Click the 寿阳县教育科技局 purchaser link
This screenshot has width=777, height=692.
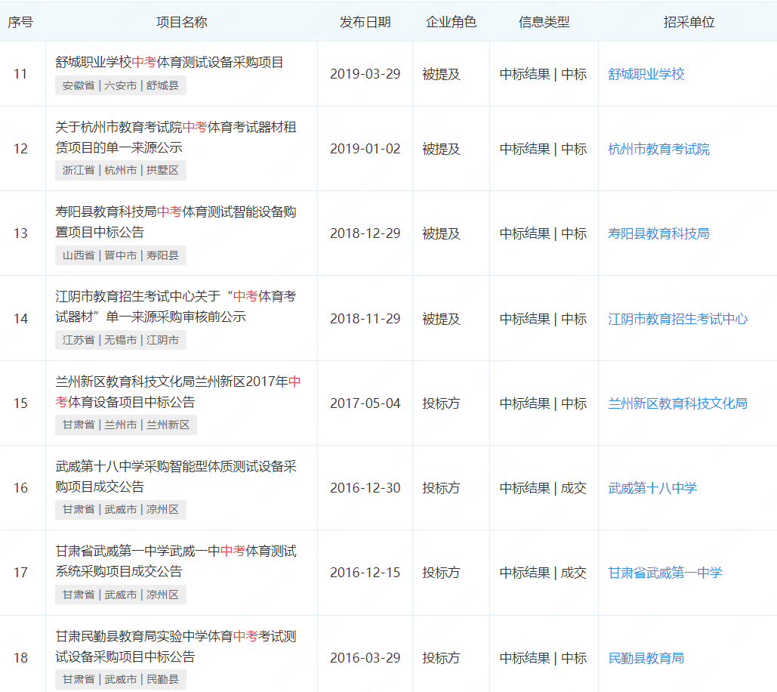(658, 233)
